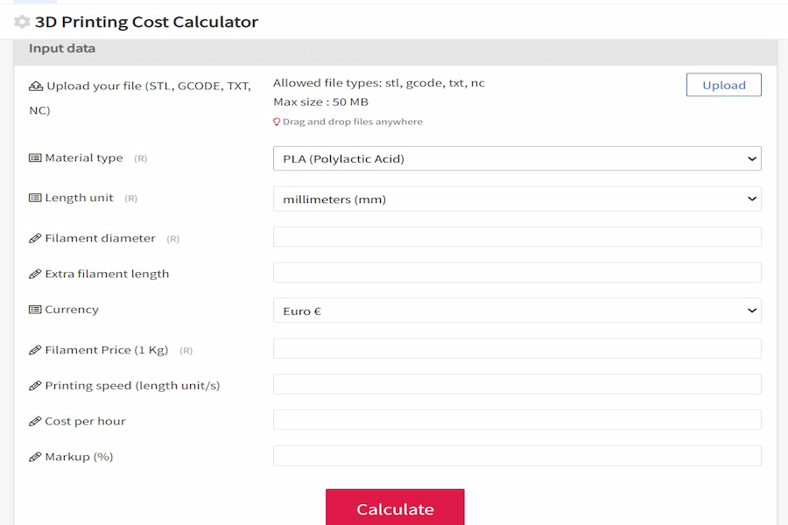The width and height of the screenshot is (788, 525).
Task: Expand the Length unit millimeters dropdown
Action: point(517,199)
